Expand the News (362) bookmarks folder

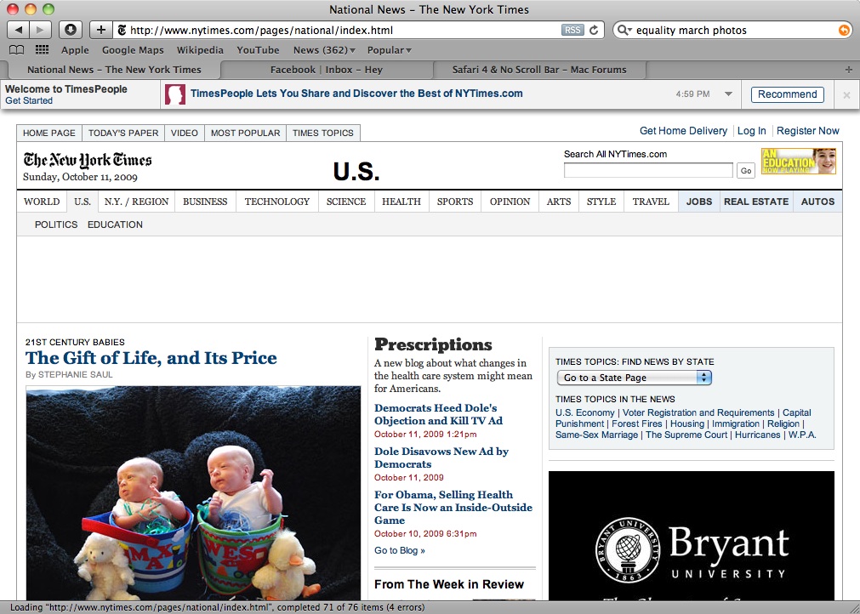coord(324,50)
